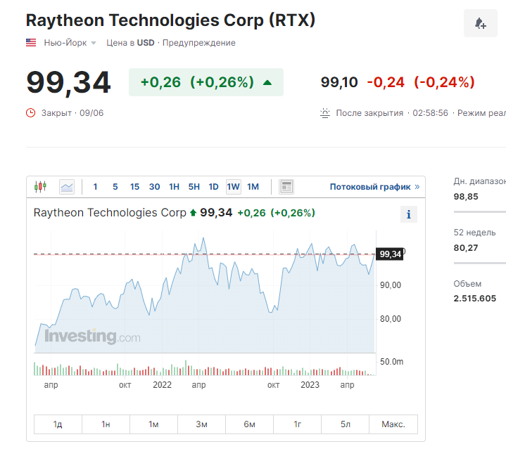This screenshot has height=463, width=506.
Task: Click the volume value 2.515.605
Action: coord(475,299)
